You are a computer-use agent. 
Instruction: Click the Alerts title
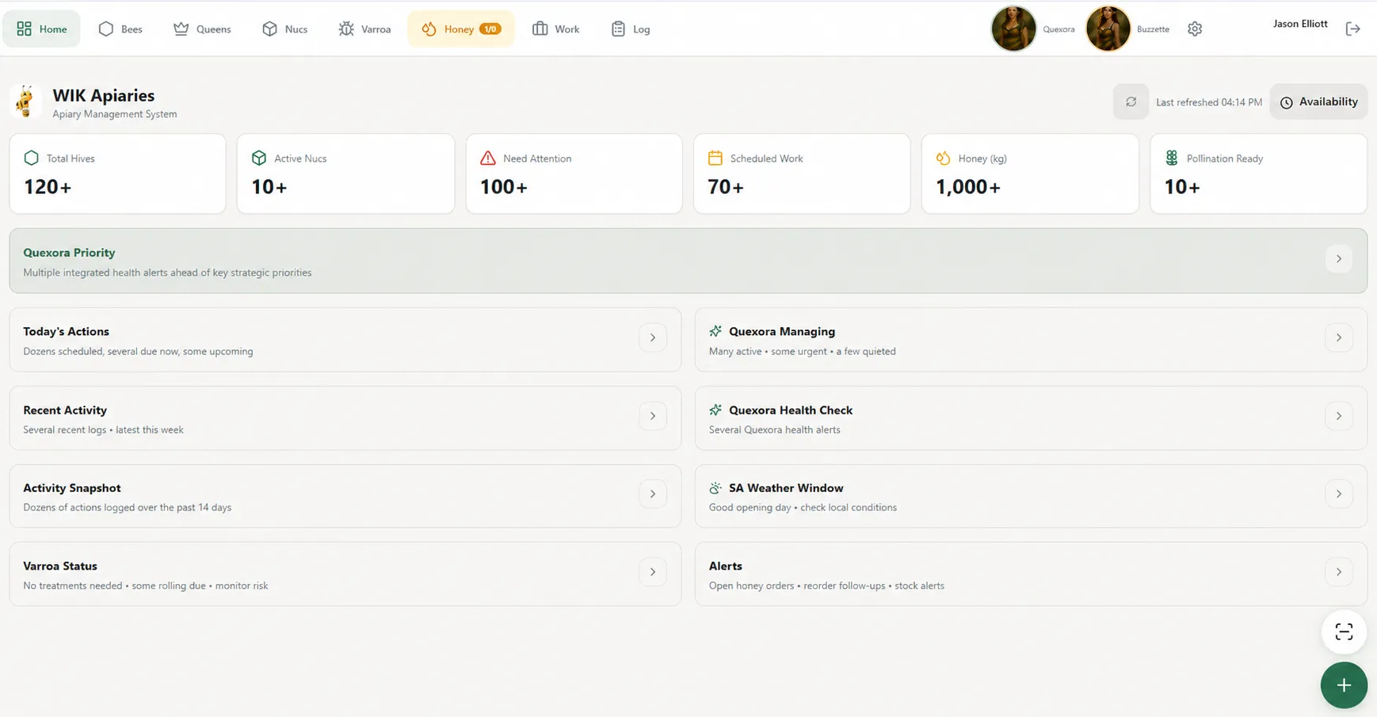coord(726,566)
